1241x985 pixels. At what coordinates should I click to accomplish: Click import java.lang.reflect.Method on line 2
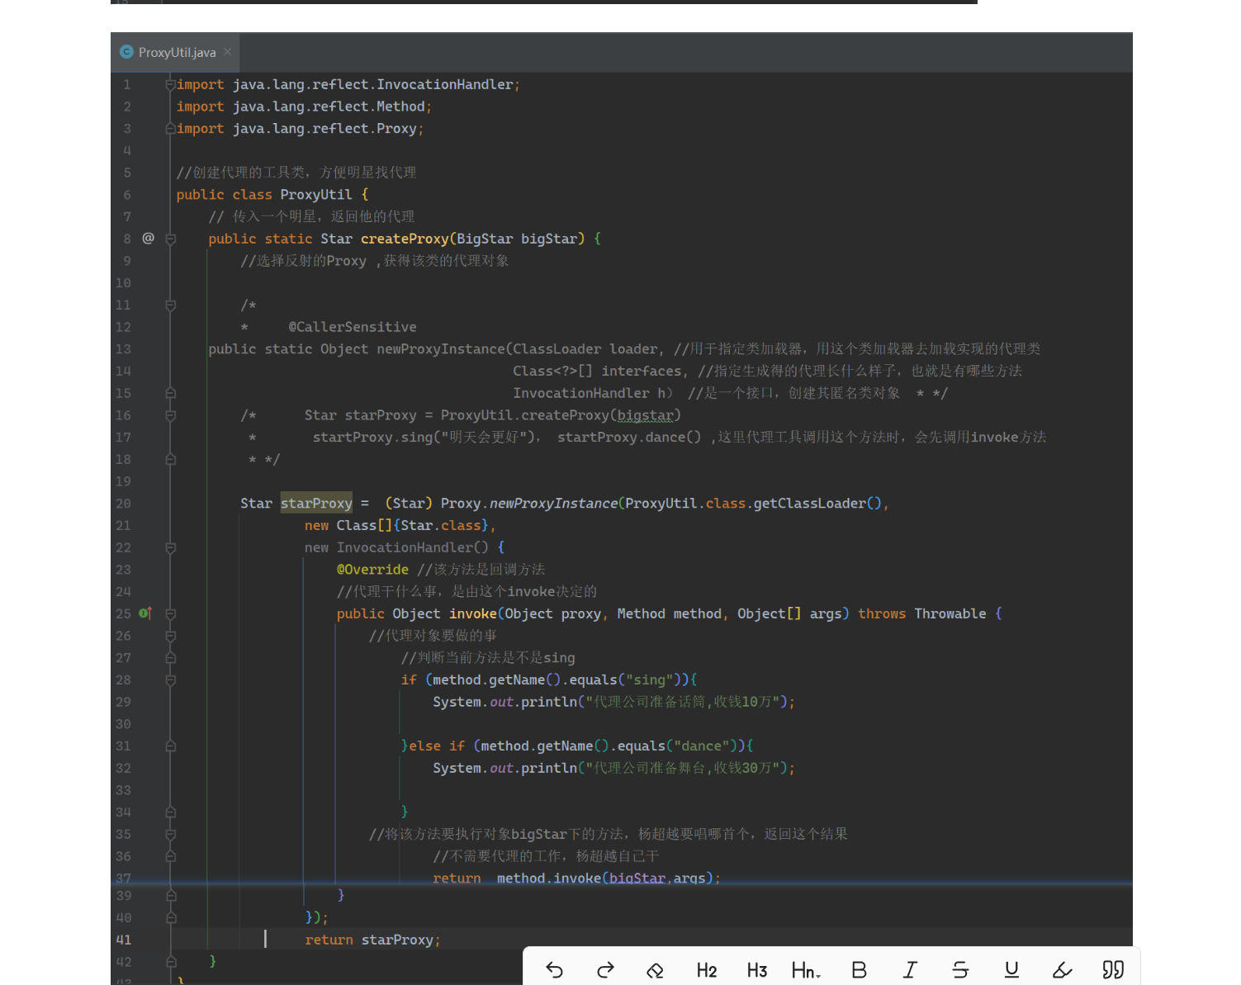[304, 107]
